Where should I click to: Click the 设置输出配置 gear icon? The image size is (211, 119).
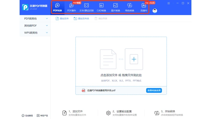tap(108, 113)
